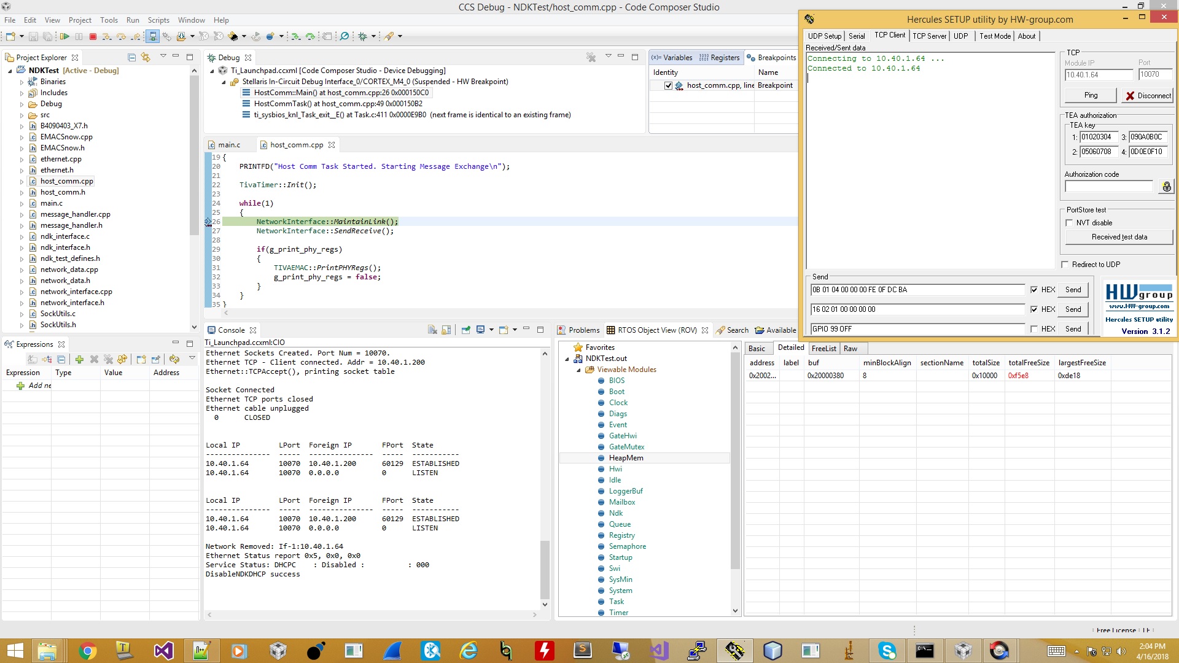The image size is (1179, 663).
Task: Click the red Terminate button
Action: click(93, 37)
